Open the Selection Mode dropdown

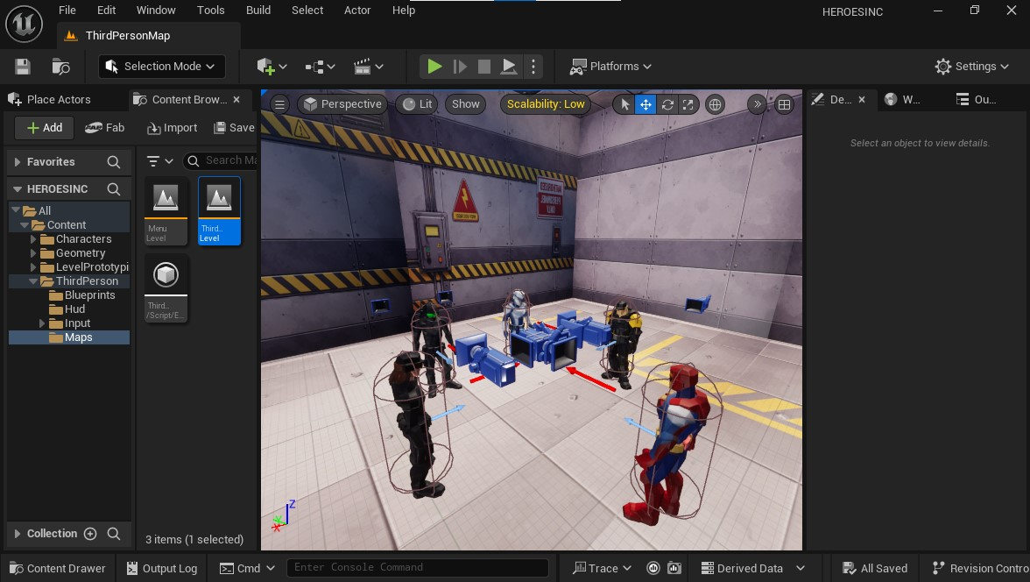[162, 67]
